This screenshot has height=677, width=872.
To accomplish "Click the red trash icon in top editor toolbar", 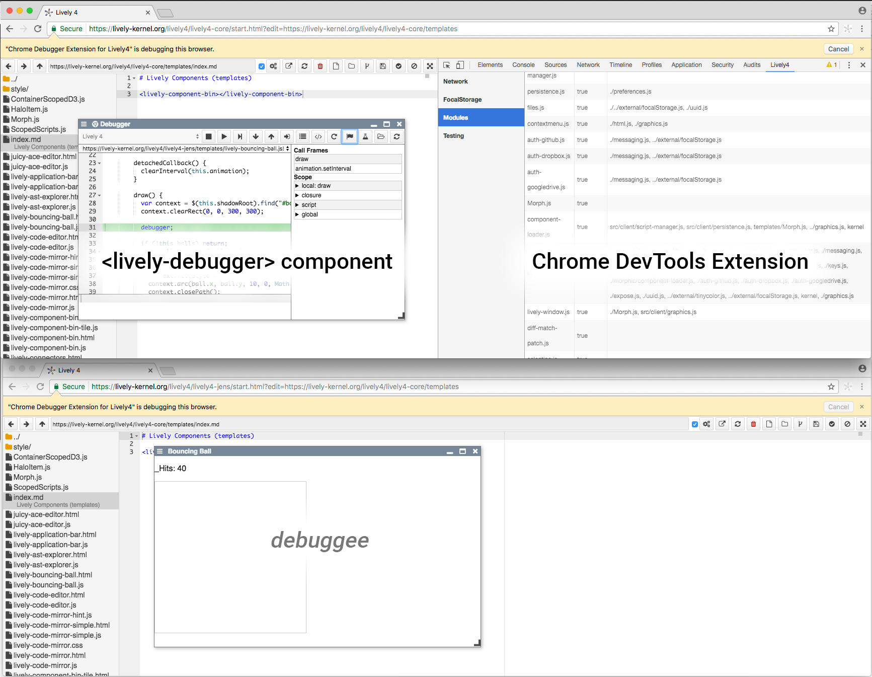I will 320,66.
